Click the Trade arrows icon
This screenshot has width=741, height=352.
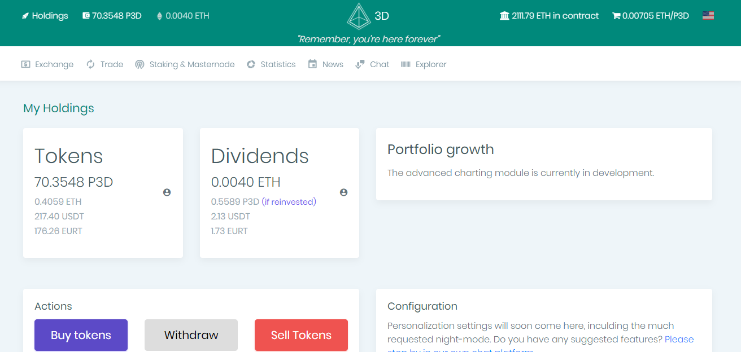[90, 64]
